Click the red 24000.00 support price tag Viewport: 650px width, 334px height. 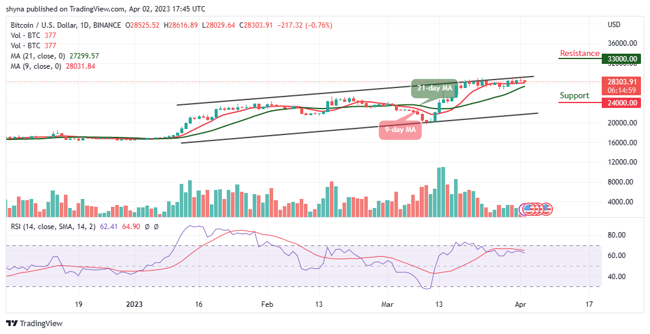pos(622,102)
